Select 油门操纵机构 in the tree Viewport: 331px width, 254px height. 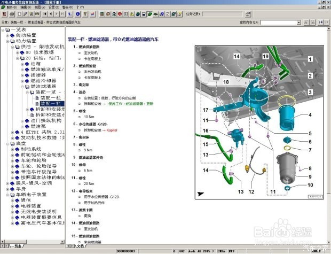[46, 121]
